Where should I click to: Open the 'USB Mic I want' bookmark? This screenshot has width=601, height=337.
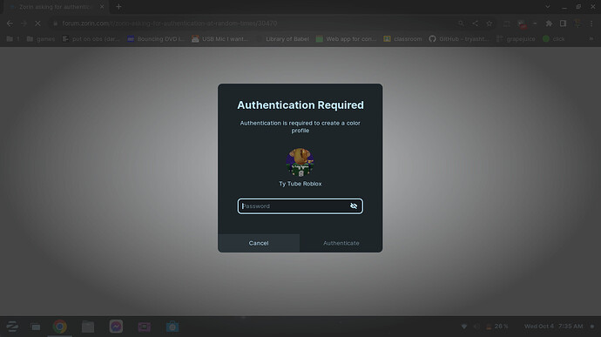coord(220,38)
